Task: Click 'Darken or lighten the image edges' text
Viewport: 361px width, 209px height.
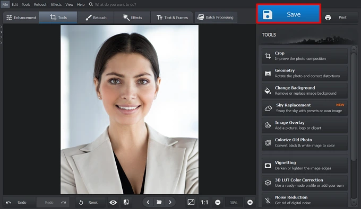Action: click(303, 168)
